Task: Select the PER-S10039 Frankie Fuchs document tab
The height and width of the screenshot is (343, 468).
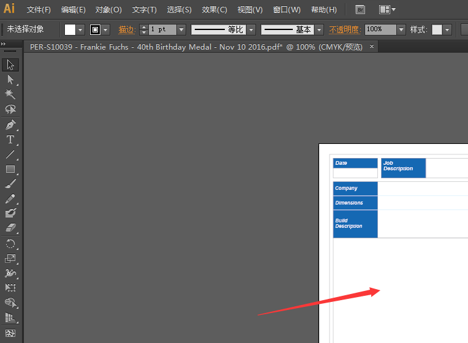Action: tap(196, 47)
